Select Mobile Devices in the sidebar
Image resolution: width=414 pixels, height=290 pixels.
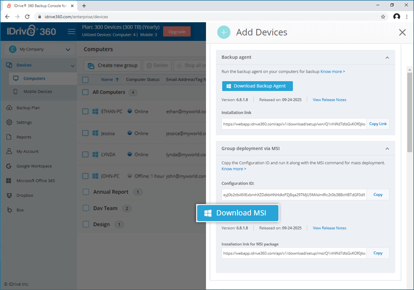pyautogui.click(x=37, y=92)
